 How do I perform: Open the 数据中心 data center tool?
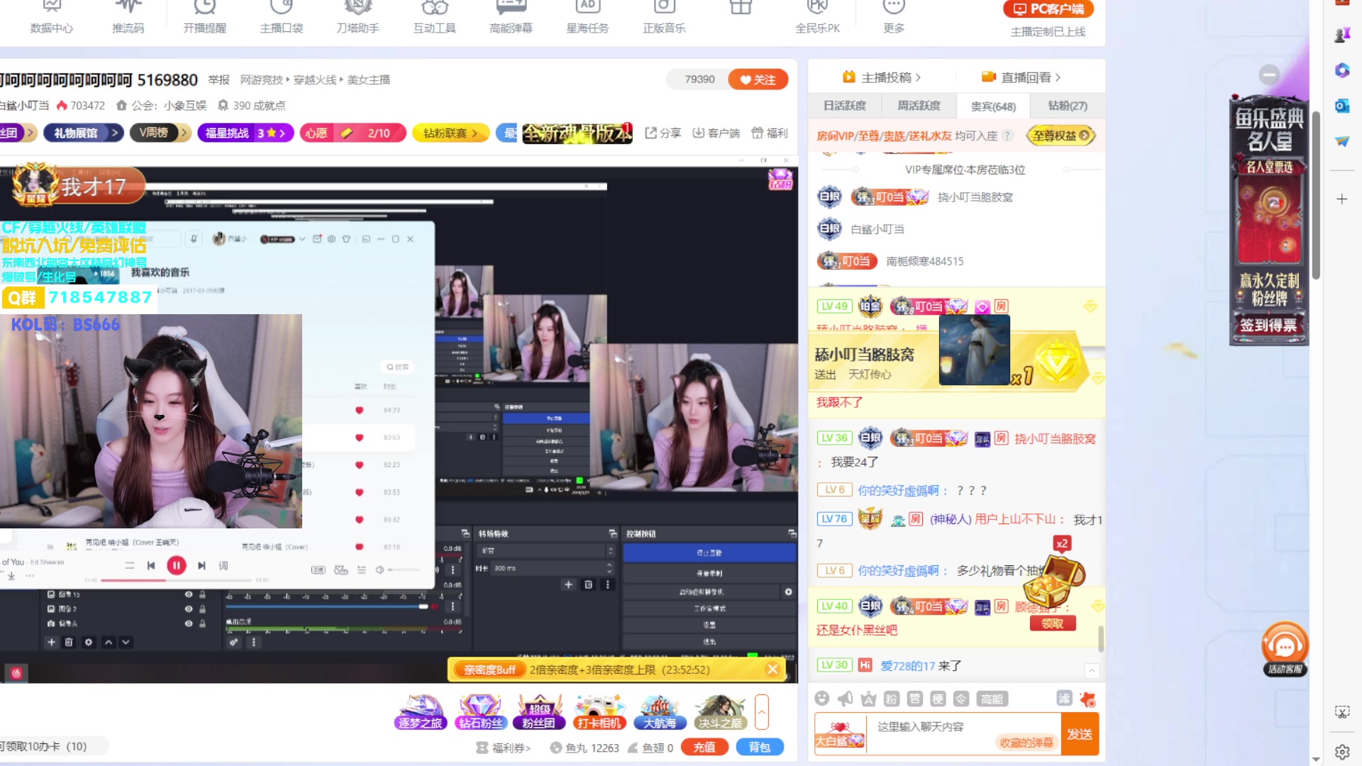[x=51, y=18]
